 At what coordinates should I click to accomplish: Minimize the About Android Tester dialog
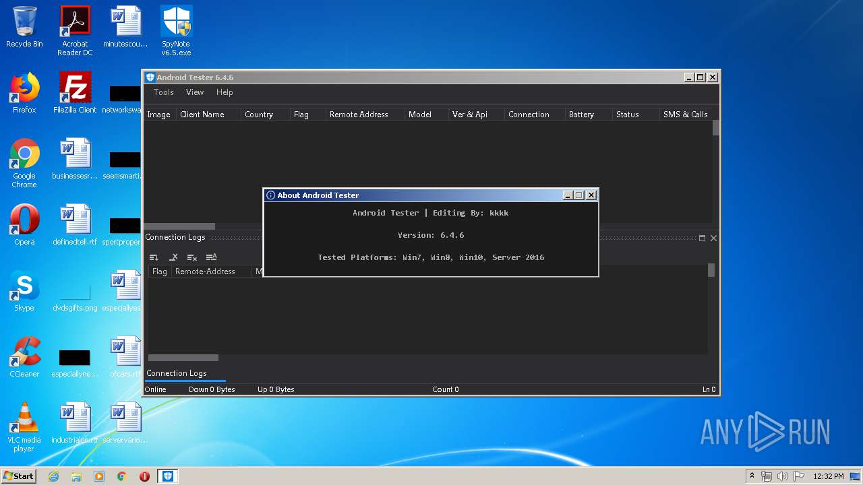tap(568, 195)
